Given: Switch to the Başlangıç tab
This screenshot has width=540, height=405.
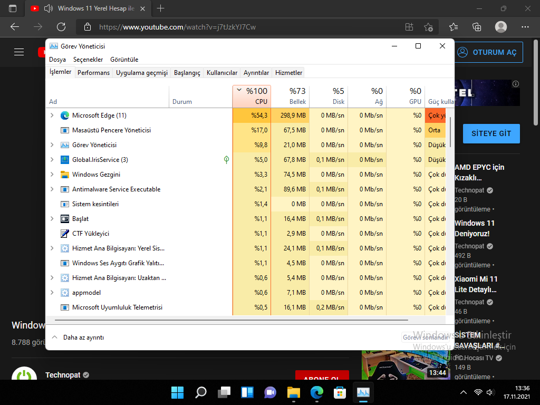Looking at the screenshot, I should [x=187, y=73].
